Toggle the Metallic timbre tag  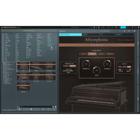click(17, 54)
